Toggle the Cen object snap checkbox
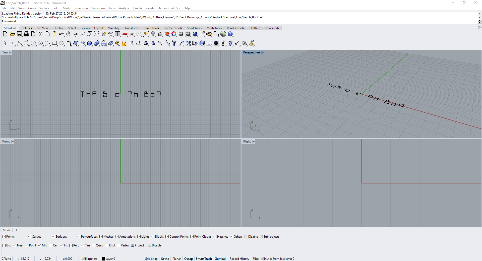The height and width of the screenshot is (261, 482). (51, 245)
